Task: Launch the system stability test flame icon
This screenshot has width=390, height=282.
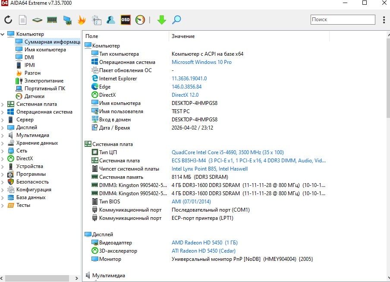Action: (82, 20)
